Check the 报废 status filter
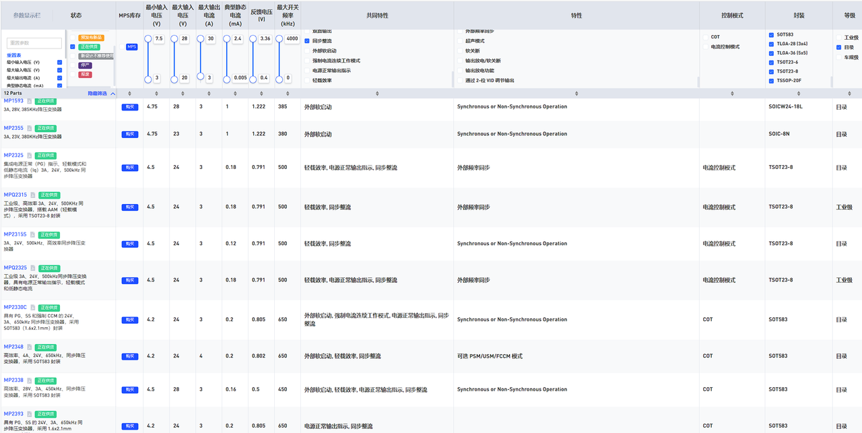Viewport: 862px width, 433px height. coord(73,75)
